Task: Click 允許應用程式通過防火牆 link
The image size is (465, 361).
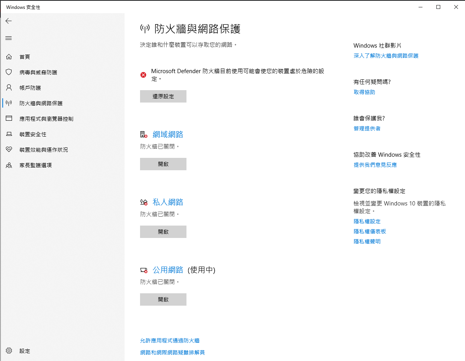Action: [x=170, y=341]
